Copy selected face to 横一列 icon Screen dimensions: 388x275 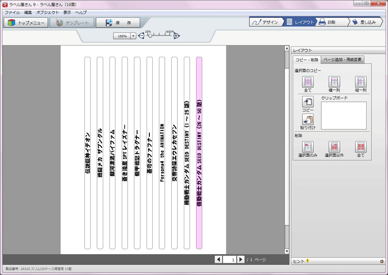tap(334, 81)
